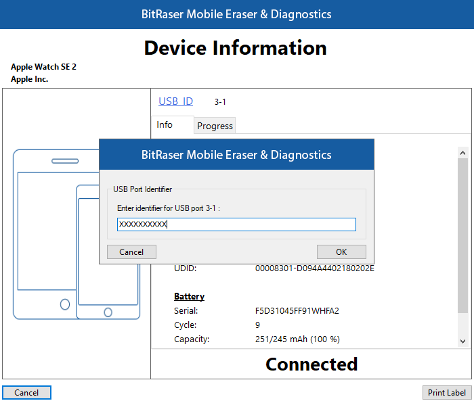Screen dimensions: 474x403
Task: Click the Battery section heading
Action: 189,296
